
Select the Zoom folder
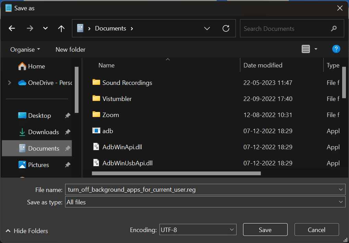[111, 115]
